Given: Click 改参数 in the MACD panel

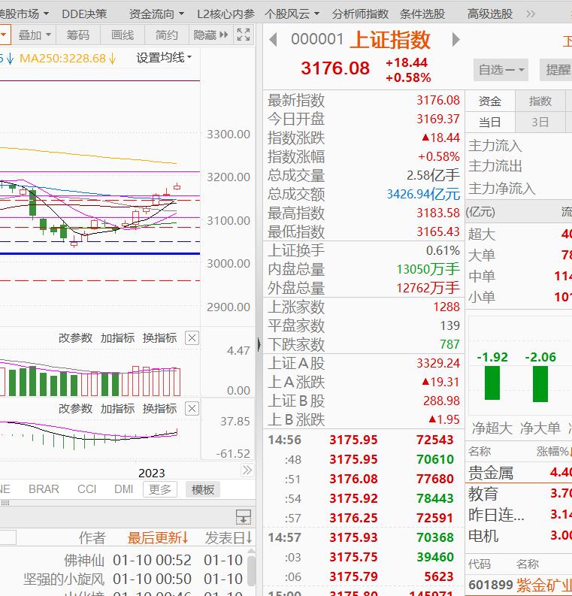Looking at the screenshot, I should 75,409.
